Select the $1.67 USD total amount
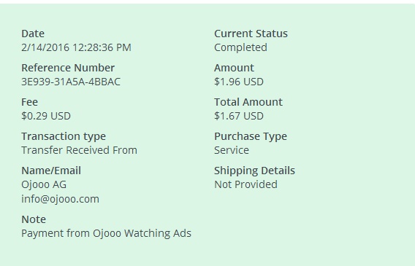Image resolution: width=415 pixels, height=266 pixels. pyautogui.click(x=239, y=116)
